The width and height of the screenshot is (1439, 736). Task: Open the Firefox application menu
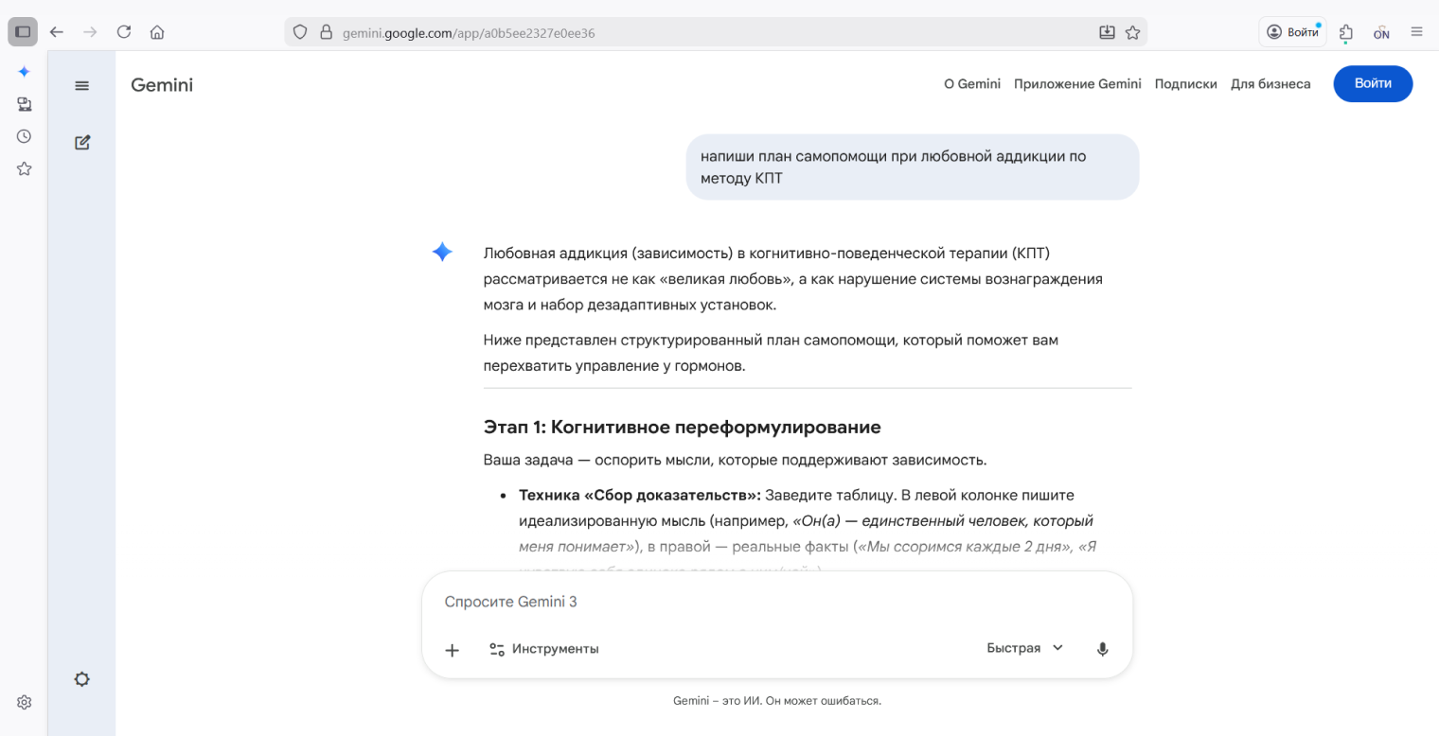(x=1417, y=31)
